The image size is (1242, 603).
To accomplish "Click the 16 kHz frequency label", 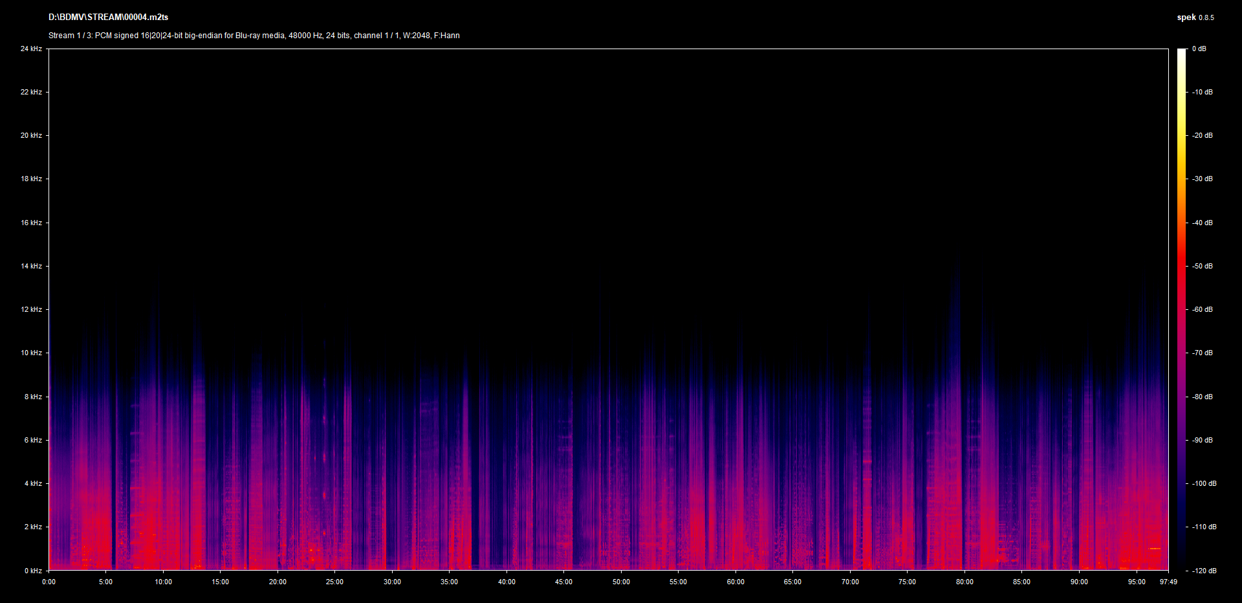I will (x=31, y=223).
